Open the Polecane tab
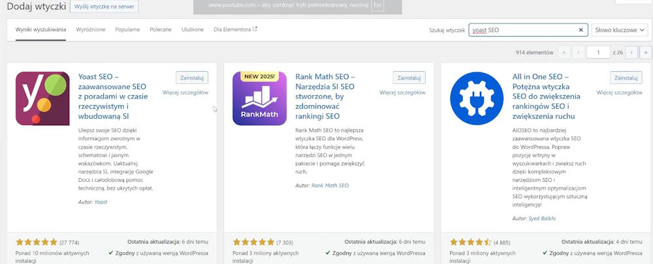The width and height of the screenshot is (653, 264). tap(161, 29)
